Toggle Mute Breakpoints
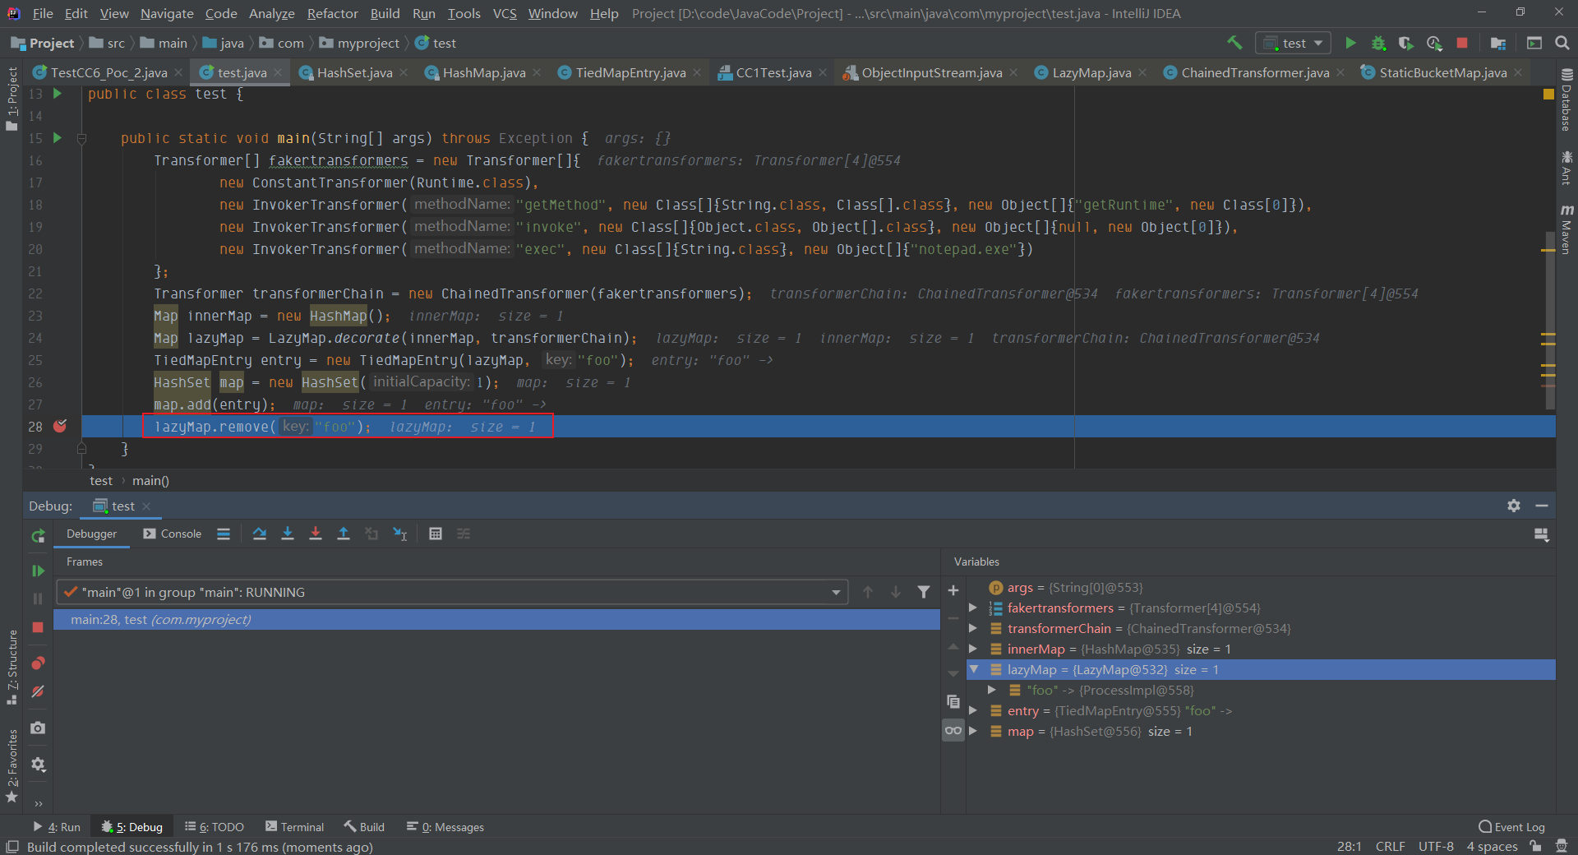 (38, 691)
